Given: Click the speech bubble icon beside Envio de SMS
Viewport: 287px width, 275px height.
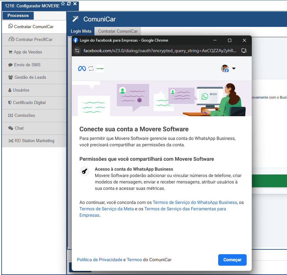Looking at the screenshot, I should coord(11,65).
